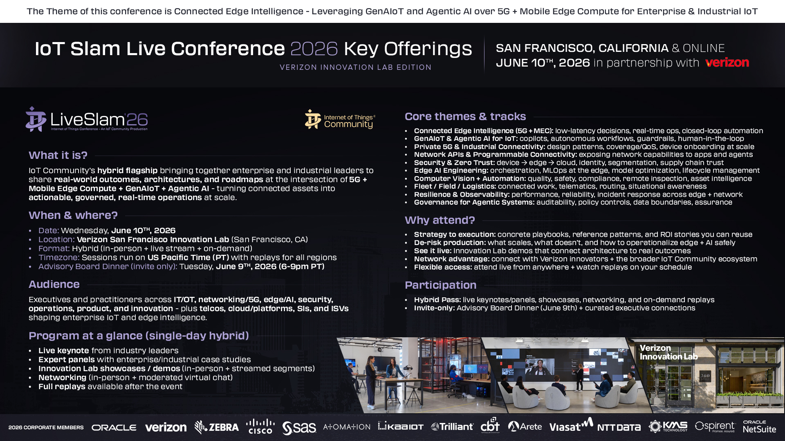Click the SAS logo in footer

point(299,428)
